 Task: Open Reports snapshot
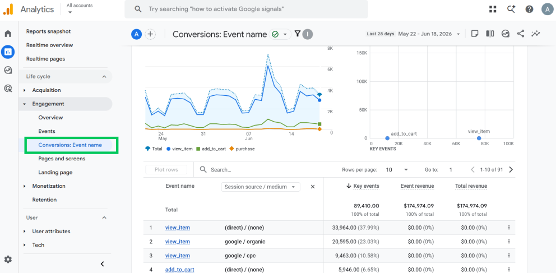tap(48, 31)
